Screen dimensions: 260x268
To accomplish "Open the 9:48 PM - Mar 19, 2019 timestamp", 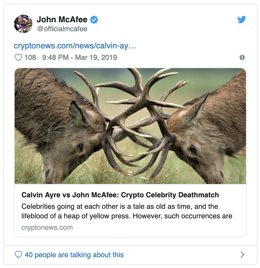I will 79,58.
